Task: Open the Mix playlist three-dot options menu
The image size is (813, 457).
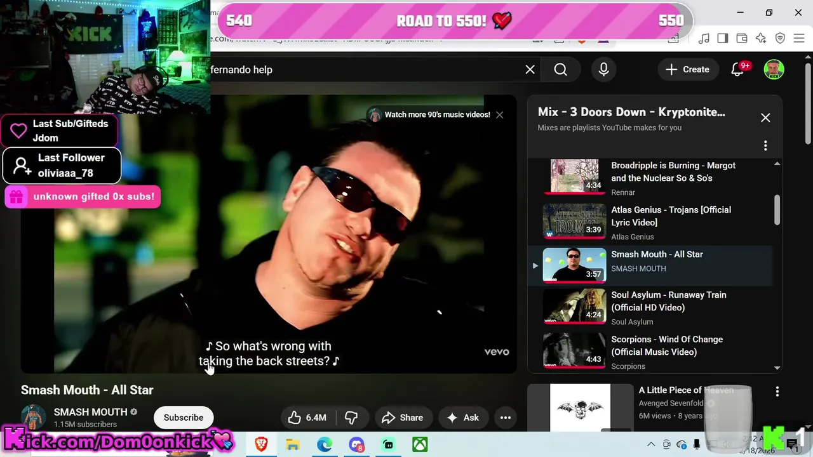Action: (x=765, y=146)
